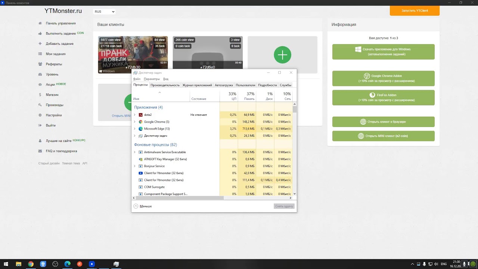Switch to the Автозагрузка tab
The height and width of the screenshot is (269, 478).
point(224,85)
